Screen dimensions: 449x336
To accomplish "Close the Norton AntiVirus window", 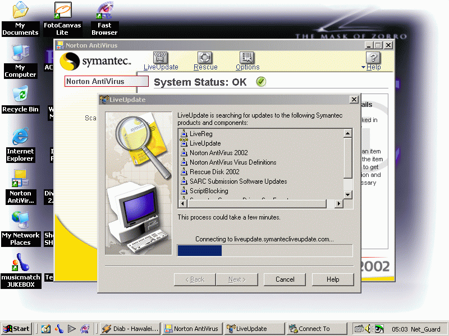I will [388, 45].
